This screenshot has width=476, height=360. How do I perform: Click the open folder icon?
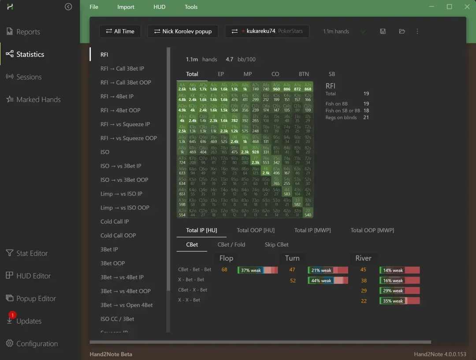pos(402,31)
